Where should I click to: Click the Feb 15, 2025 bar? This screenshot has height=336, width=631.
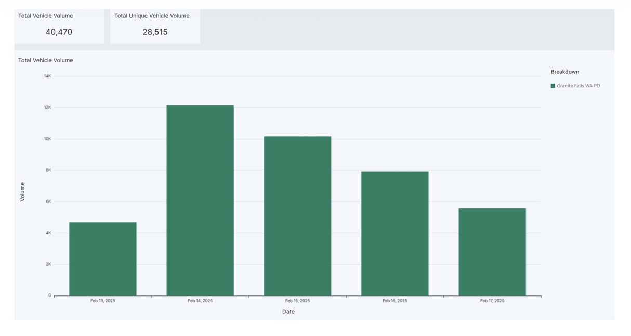[297, 216]
